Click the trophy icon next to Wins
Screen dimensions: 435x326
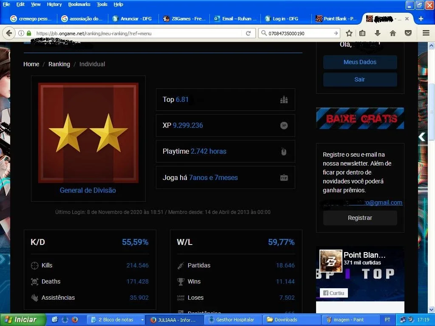click(x=181, y=282)
